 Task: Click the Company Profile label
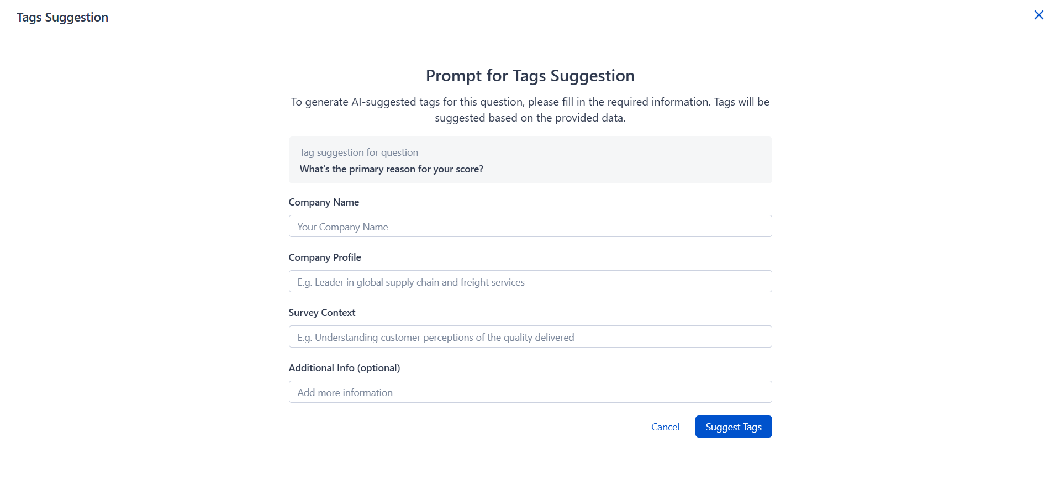(325, 257)
